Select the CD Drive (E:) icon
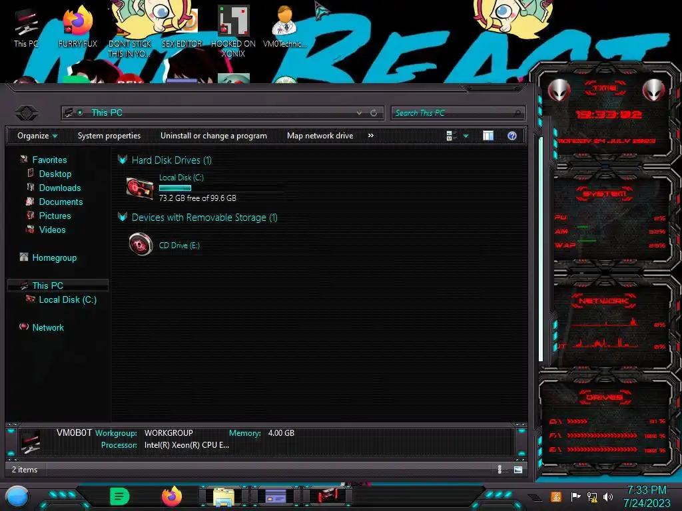The image size is (682, 511). [141, 244]
